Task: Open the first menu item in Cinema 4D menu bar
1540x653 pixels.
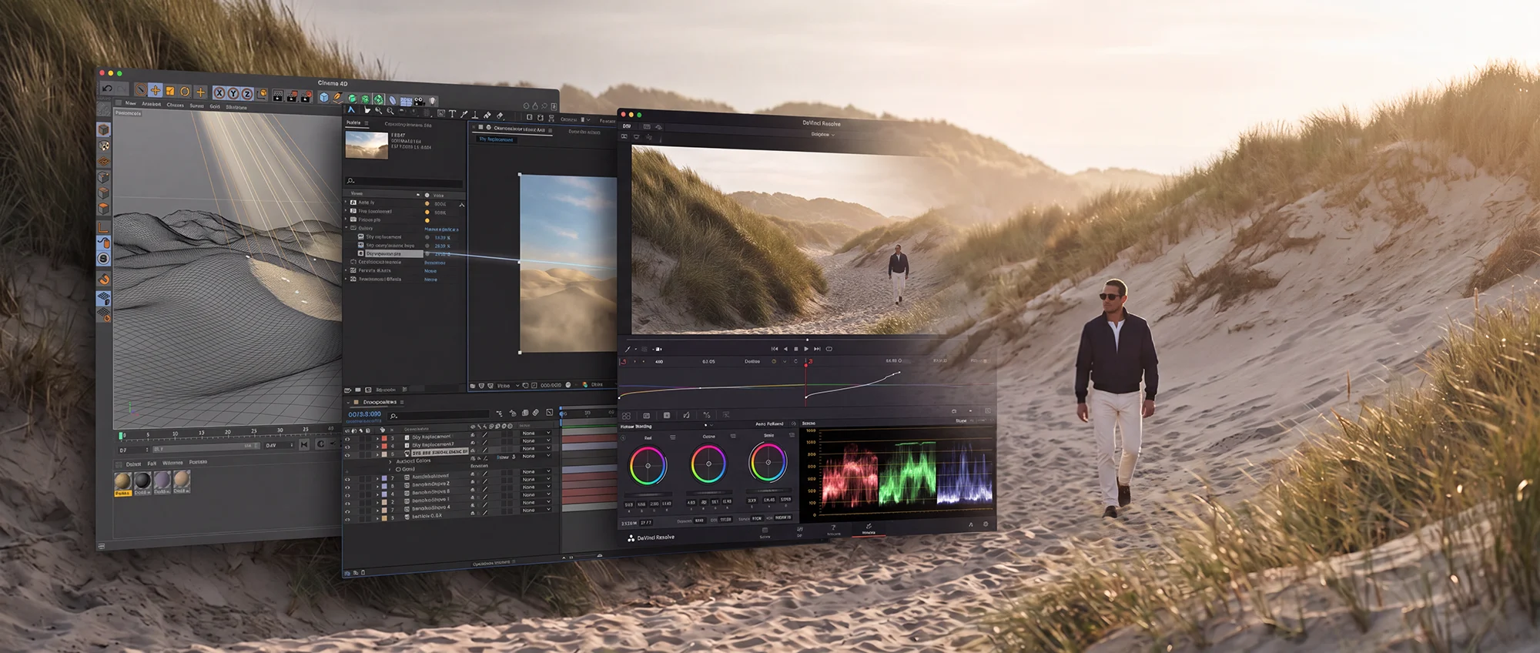Action: (x=131, y=103)
